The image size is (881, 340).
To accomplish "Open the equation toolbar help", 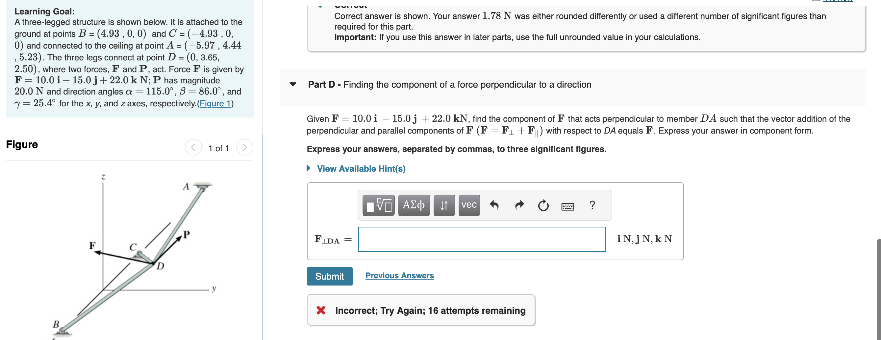I will (592, 205).
